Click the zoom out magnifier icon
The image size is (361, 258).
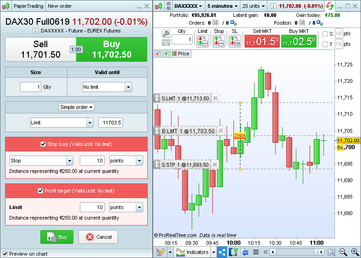pos(343,252)
